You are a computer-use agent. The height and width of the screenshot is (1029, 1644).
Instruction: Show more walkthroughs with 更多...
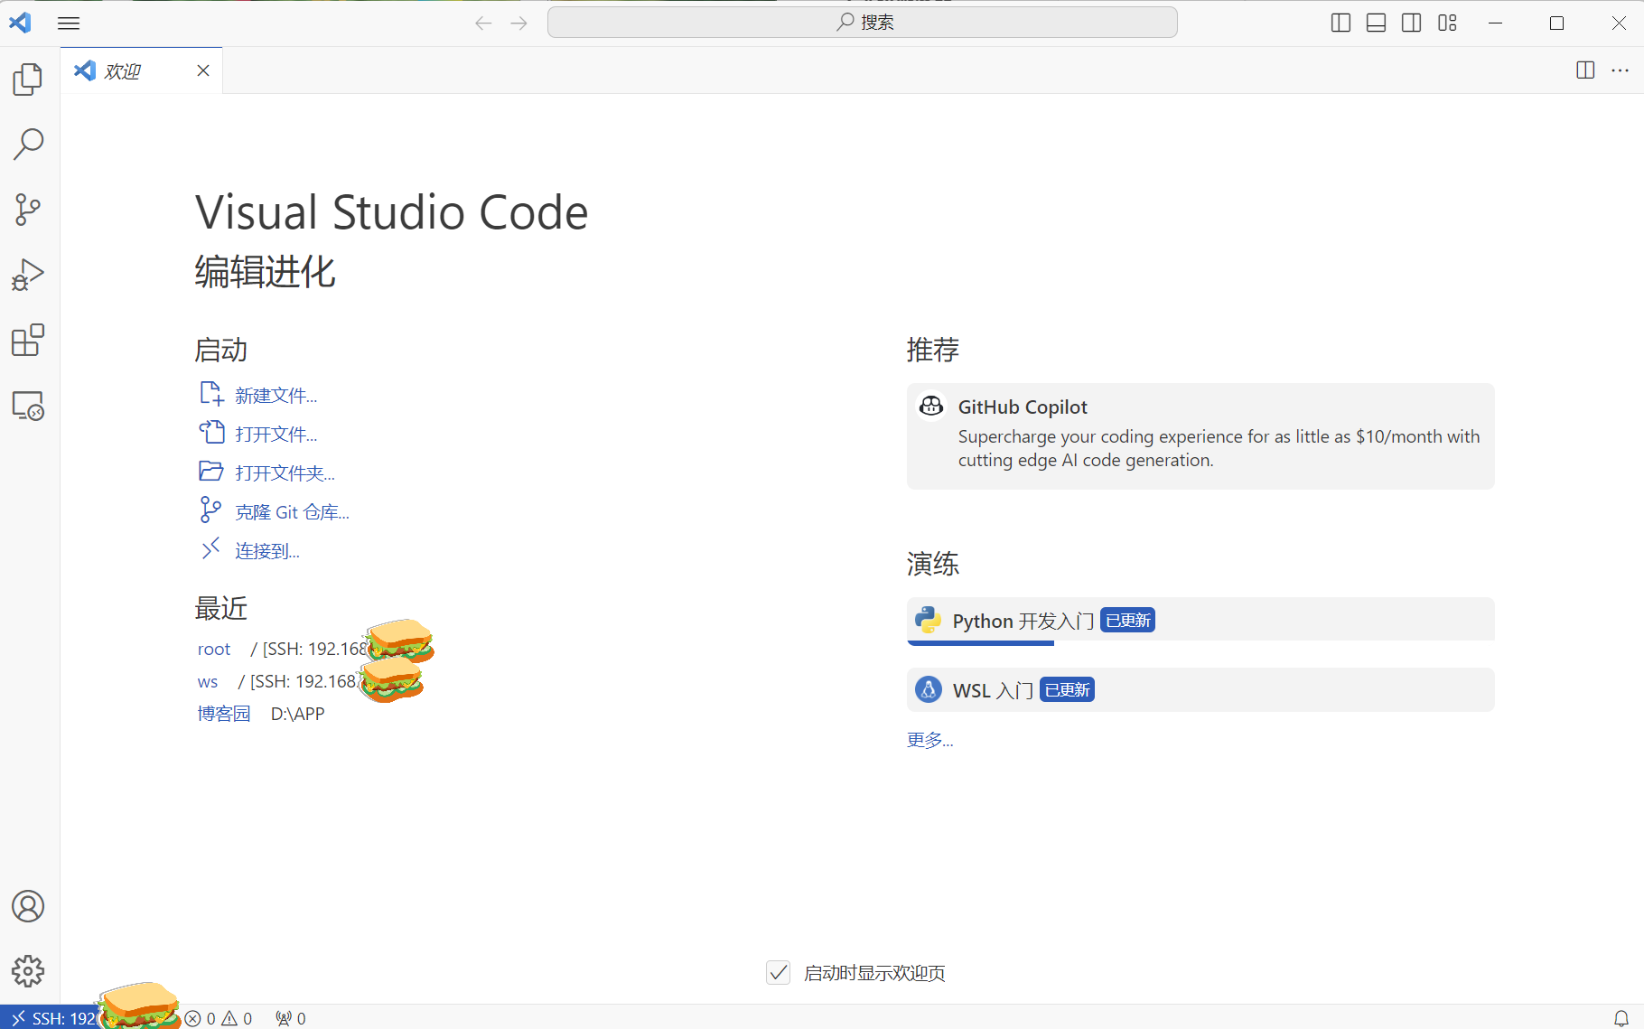[930, 740]
